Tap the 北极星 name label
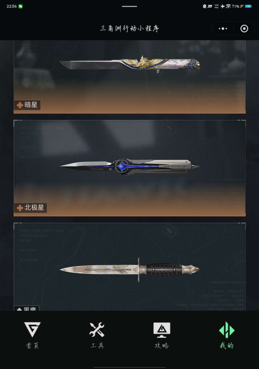 34,208
